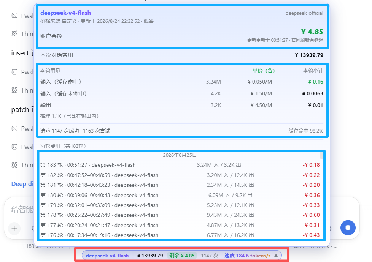Viewport: 372px width, 262px height.
Task: Select the 第 183 轮 round entry
Action: tap(180, 165)
